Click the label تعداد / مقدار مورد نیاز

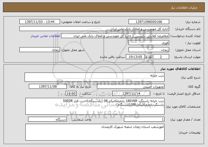[x=185, y=119]
